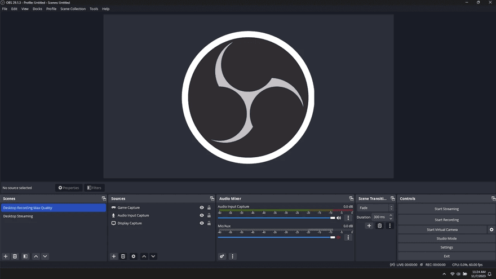The height and width of the screenshot is (279, 496).
Task: Configure virtual camera gear icon
Action: point(491,229)
